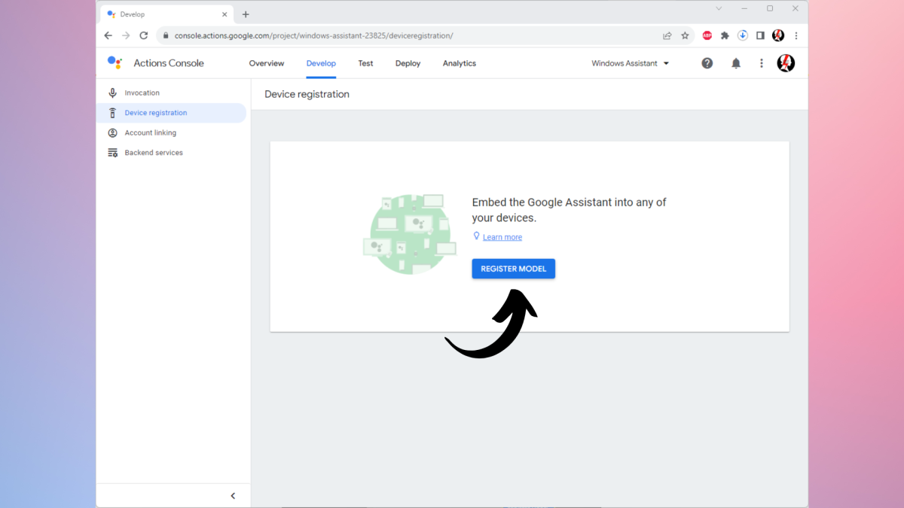Open the Windows Assistant project dropdown
The width and height of the screenshot is (904, 508).
click(631, 63)
